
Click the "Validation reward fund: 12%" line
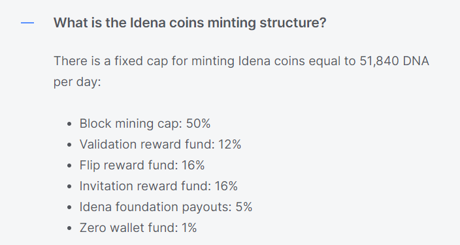(160, 144)
